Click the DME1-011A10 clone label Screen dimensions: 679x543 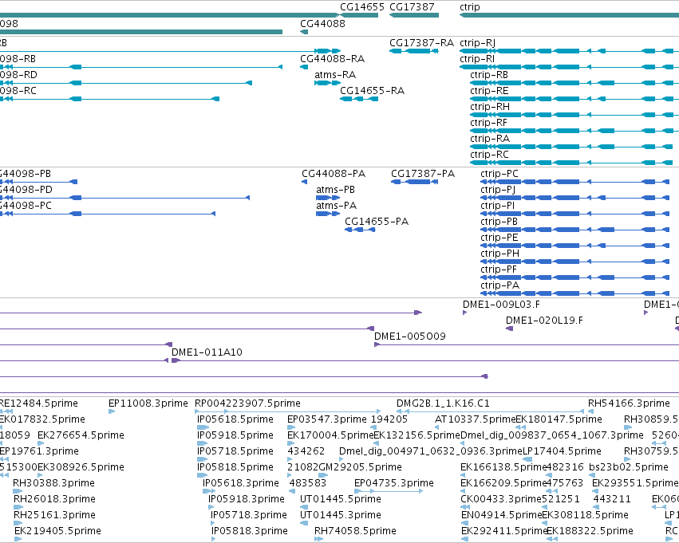click(x=207, y=352)
